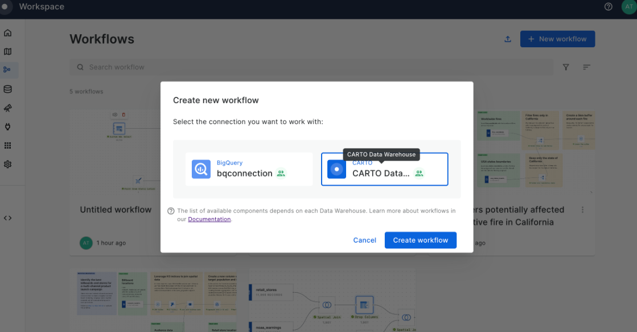Click the info icon beside components note

(171, 211)
